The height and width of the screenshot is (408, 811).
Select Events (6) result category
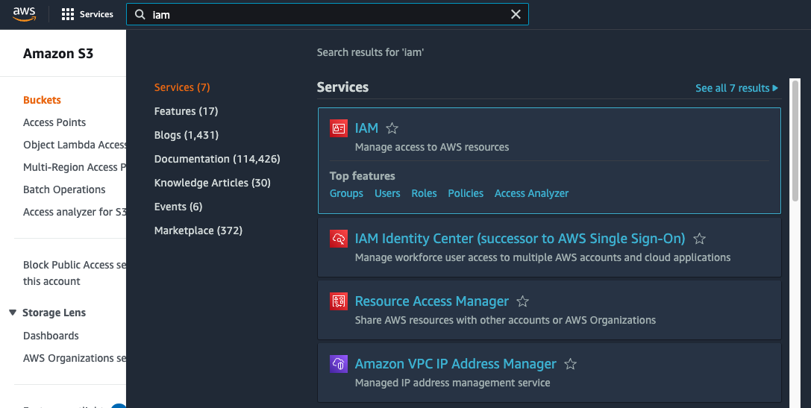coord(178,207)
